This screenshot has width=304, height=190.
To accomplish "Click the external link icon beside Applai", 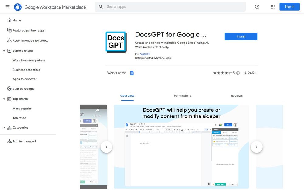I will click(148, 54).
